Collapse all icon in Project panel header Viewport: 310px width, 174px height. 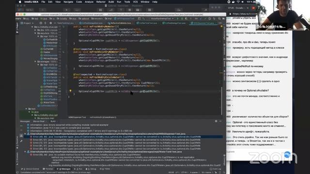click(x=45, y=23)
